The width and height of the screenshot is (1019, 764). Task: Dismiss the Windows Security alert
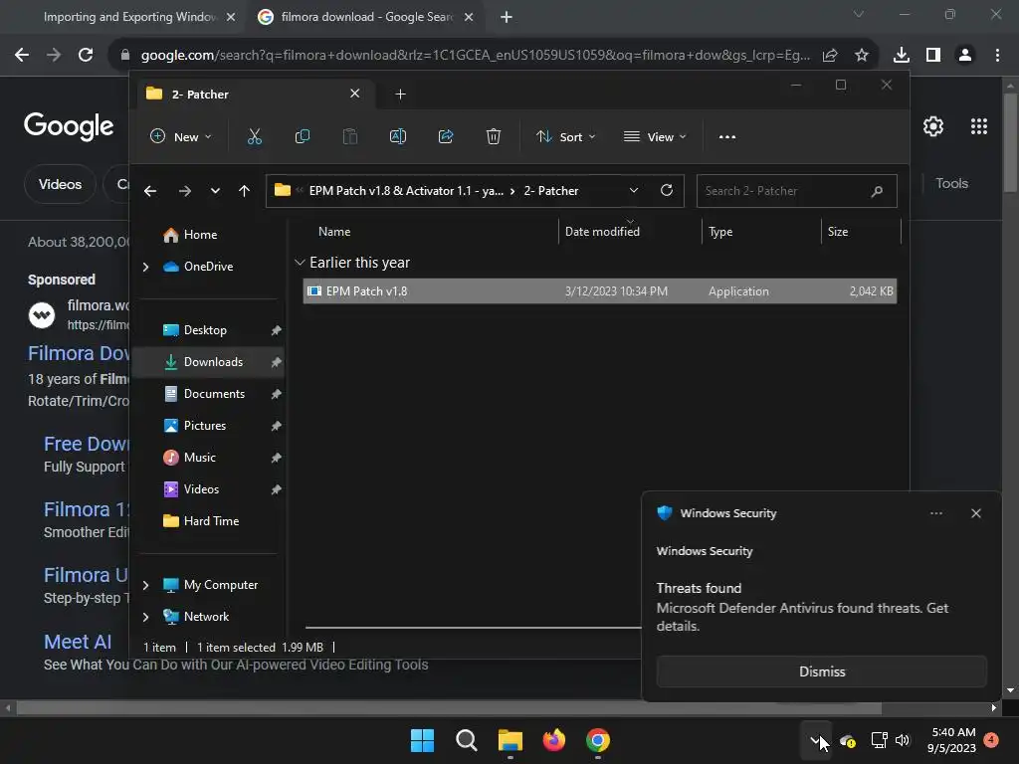821,671
